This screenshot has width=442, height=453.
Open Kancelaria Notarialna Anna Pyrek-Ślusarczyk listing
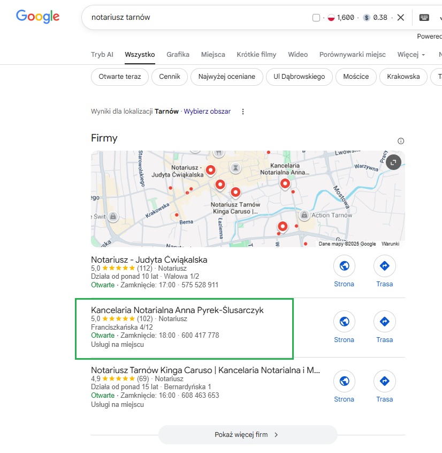click(x=177, y=310)
